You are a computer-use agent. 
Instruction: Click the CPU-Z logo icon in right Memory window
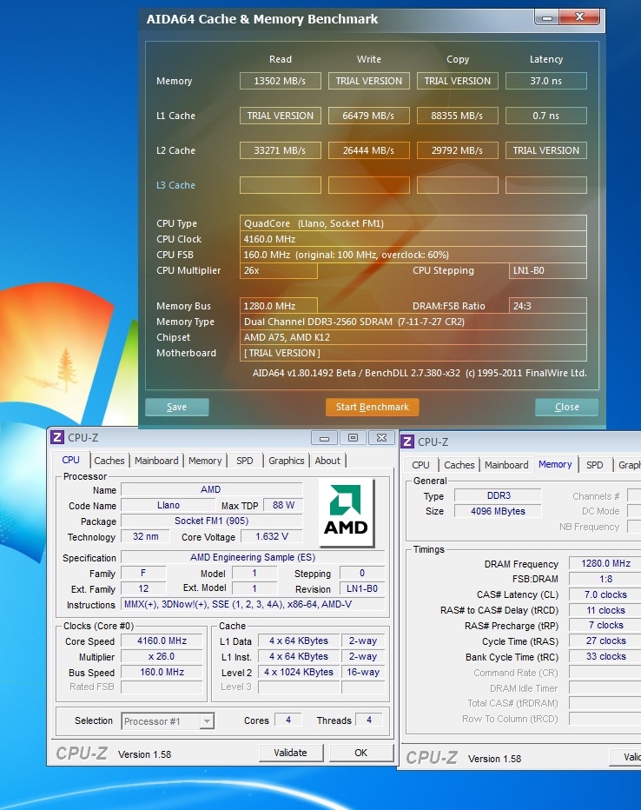pos(407,442)
